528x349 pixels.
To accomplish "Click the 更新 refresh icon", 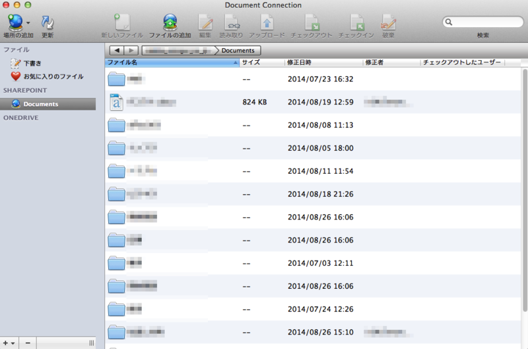I will point(48,22).
